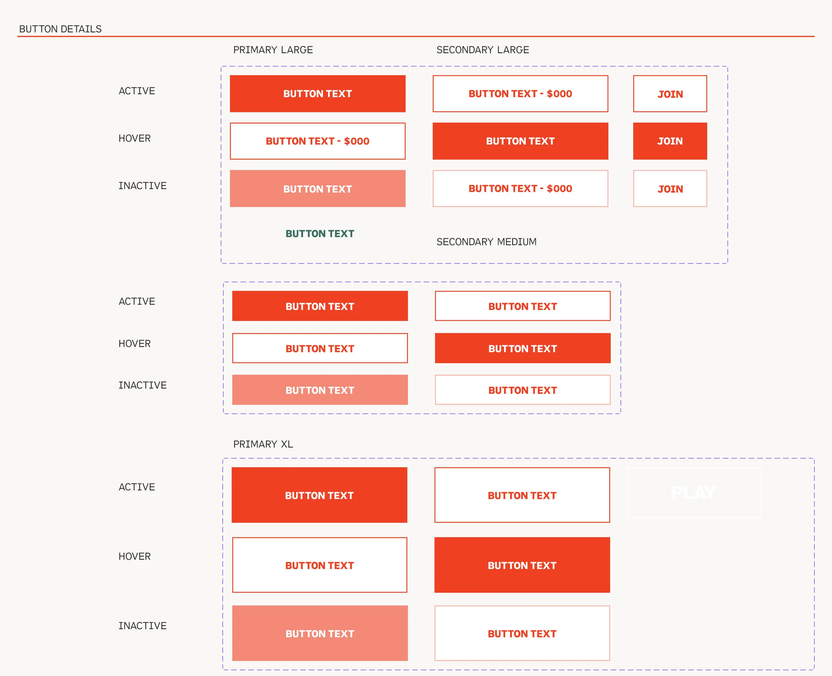Click the hover filled red JOIN button
Screen dimensions: 832x676
pos(670,141)
